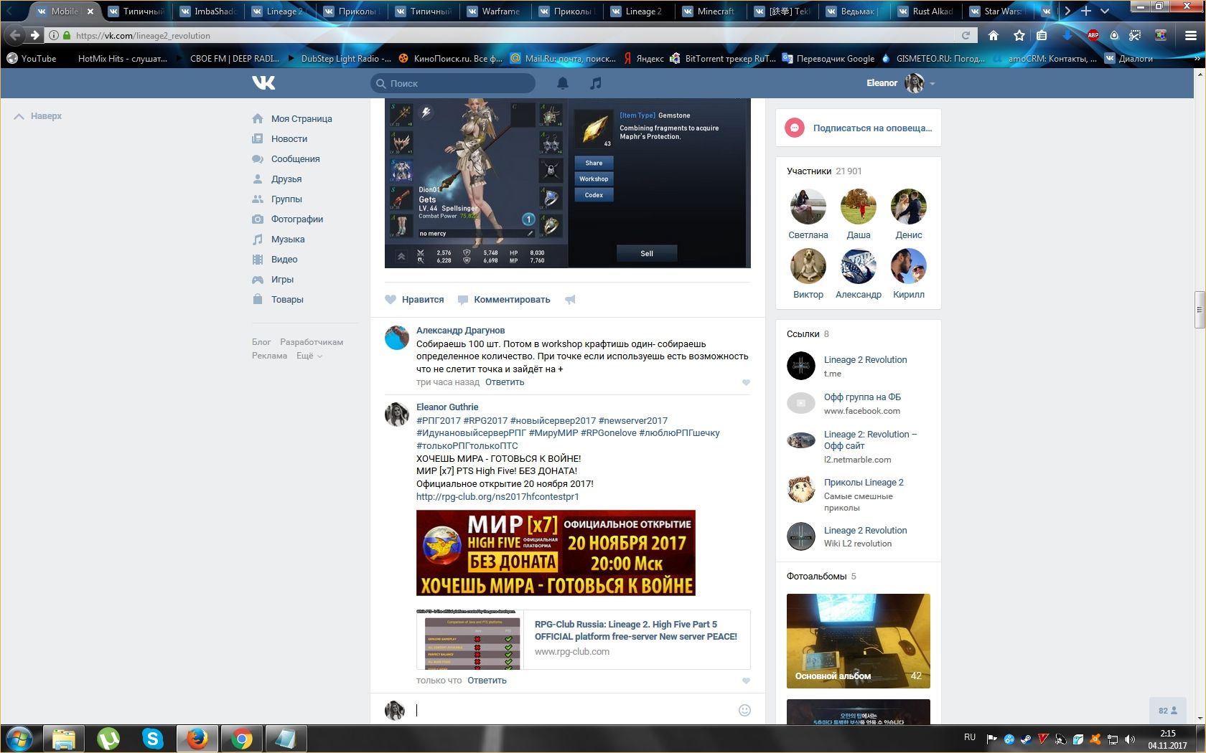Click Ответить under Александр Драгунов's comment
Screen dimensions: 1206x753
[505, 382]
